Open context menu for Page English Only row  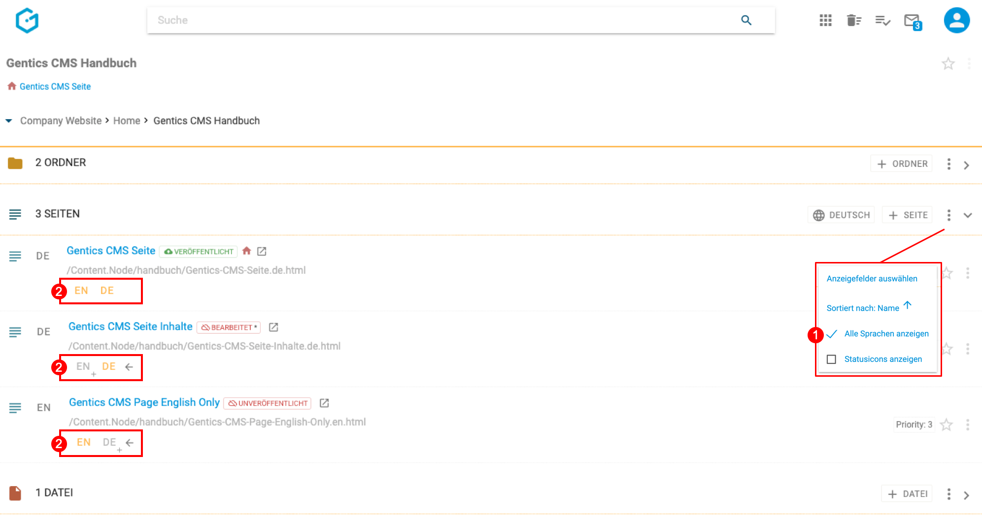[x=967, y=424]
